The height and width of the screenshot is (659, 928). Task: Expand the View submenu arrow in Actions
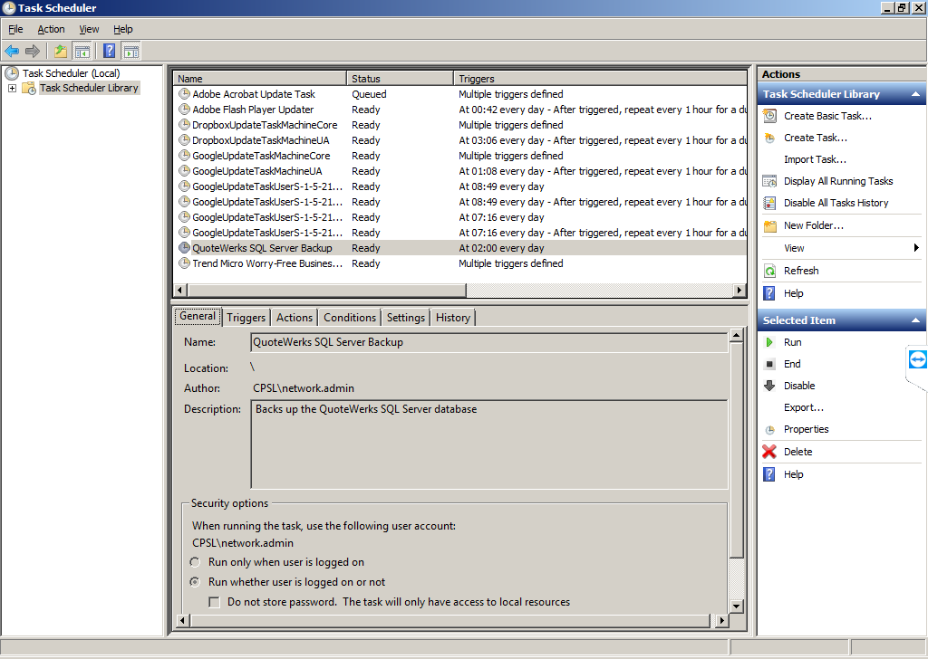916,248
